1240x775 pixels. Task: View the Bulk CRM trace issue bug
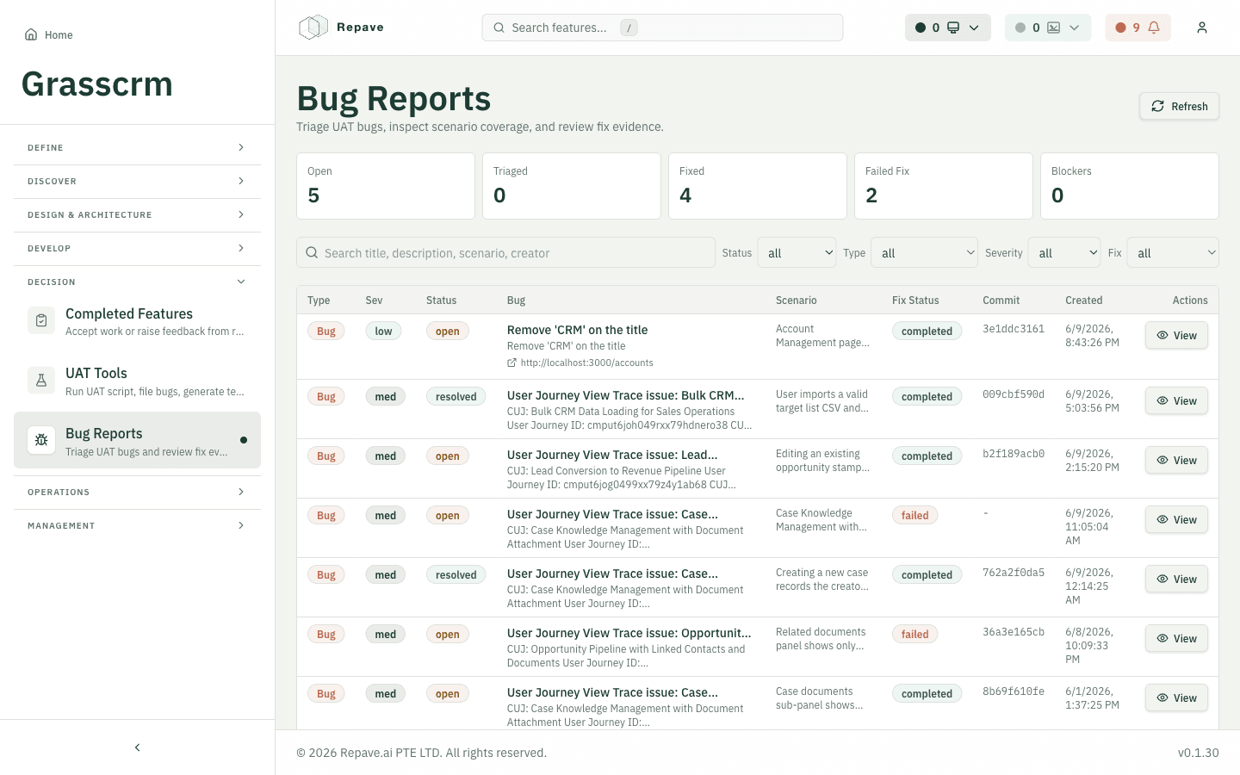tap(1176, 400)
